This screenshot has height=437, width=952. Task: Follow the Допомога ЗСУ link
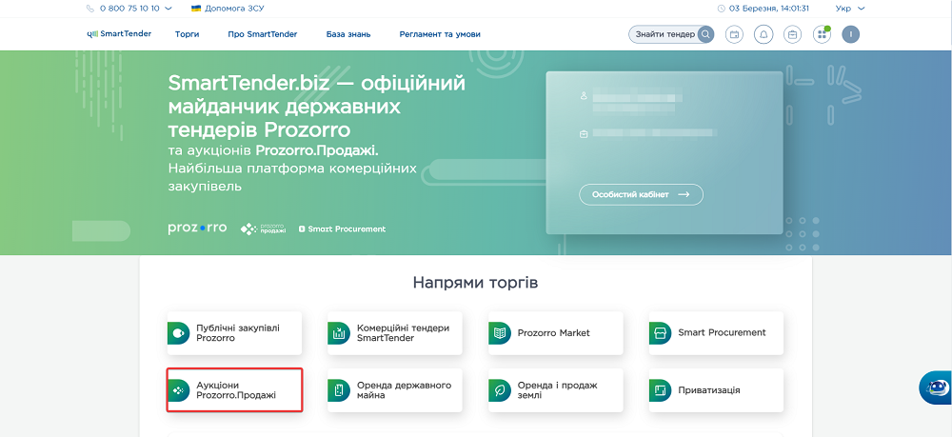227,9
